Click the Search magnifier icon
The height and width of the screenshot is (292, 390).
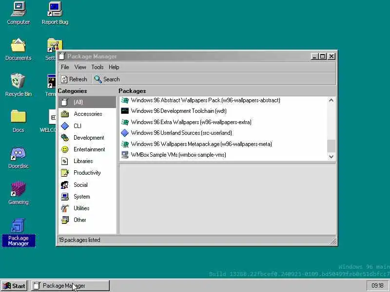click(98, 79)
